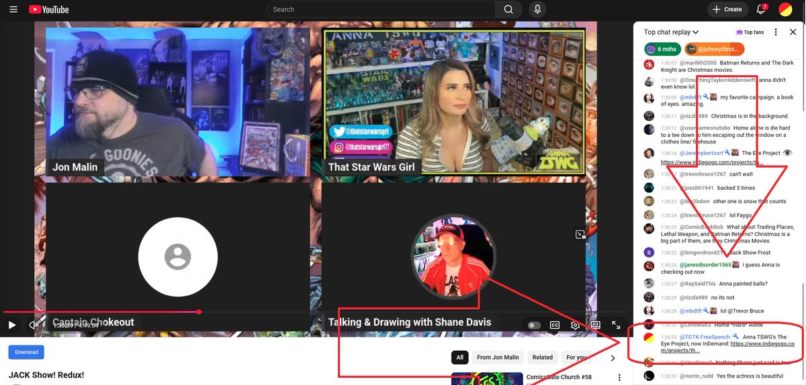Open the Top fans leaderboard

point(750,32)
